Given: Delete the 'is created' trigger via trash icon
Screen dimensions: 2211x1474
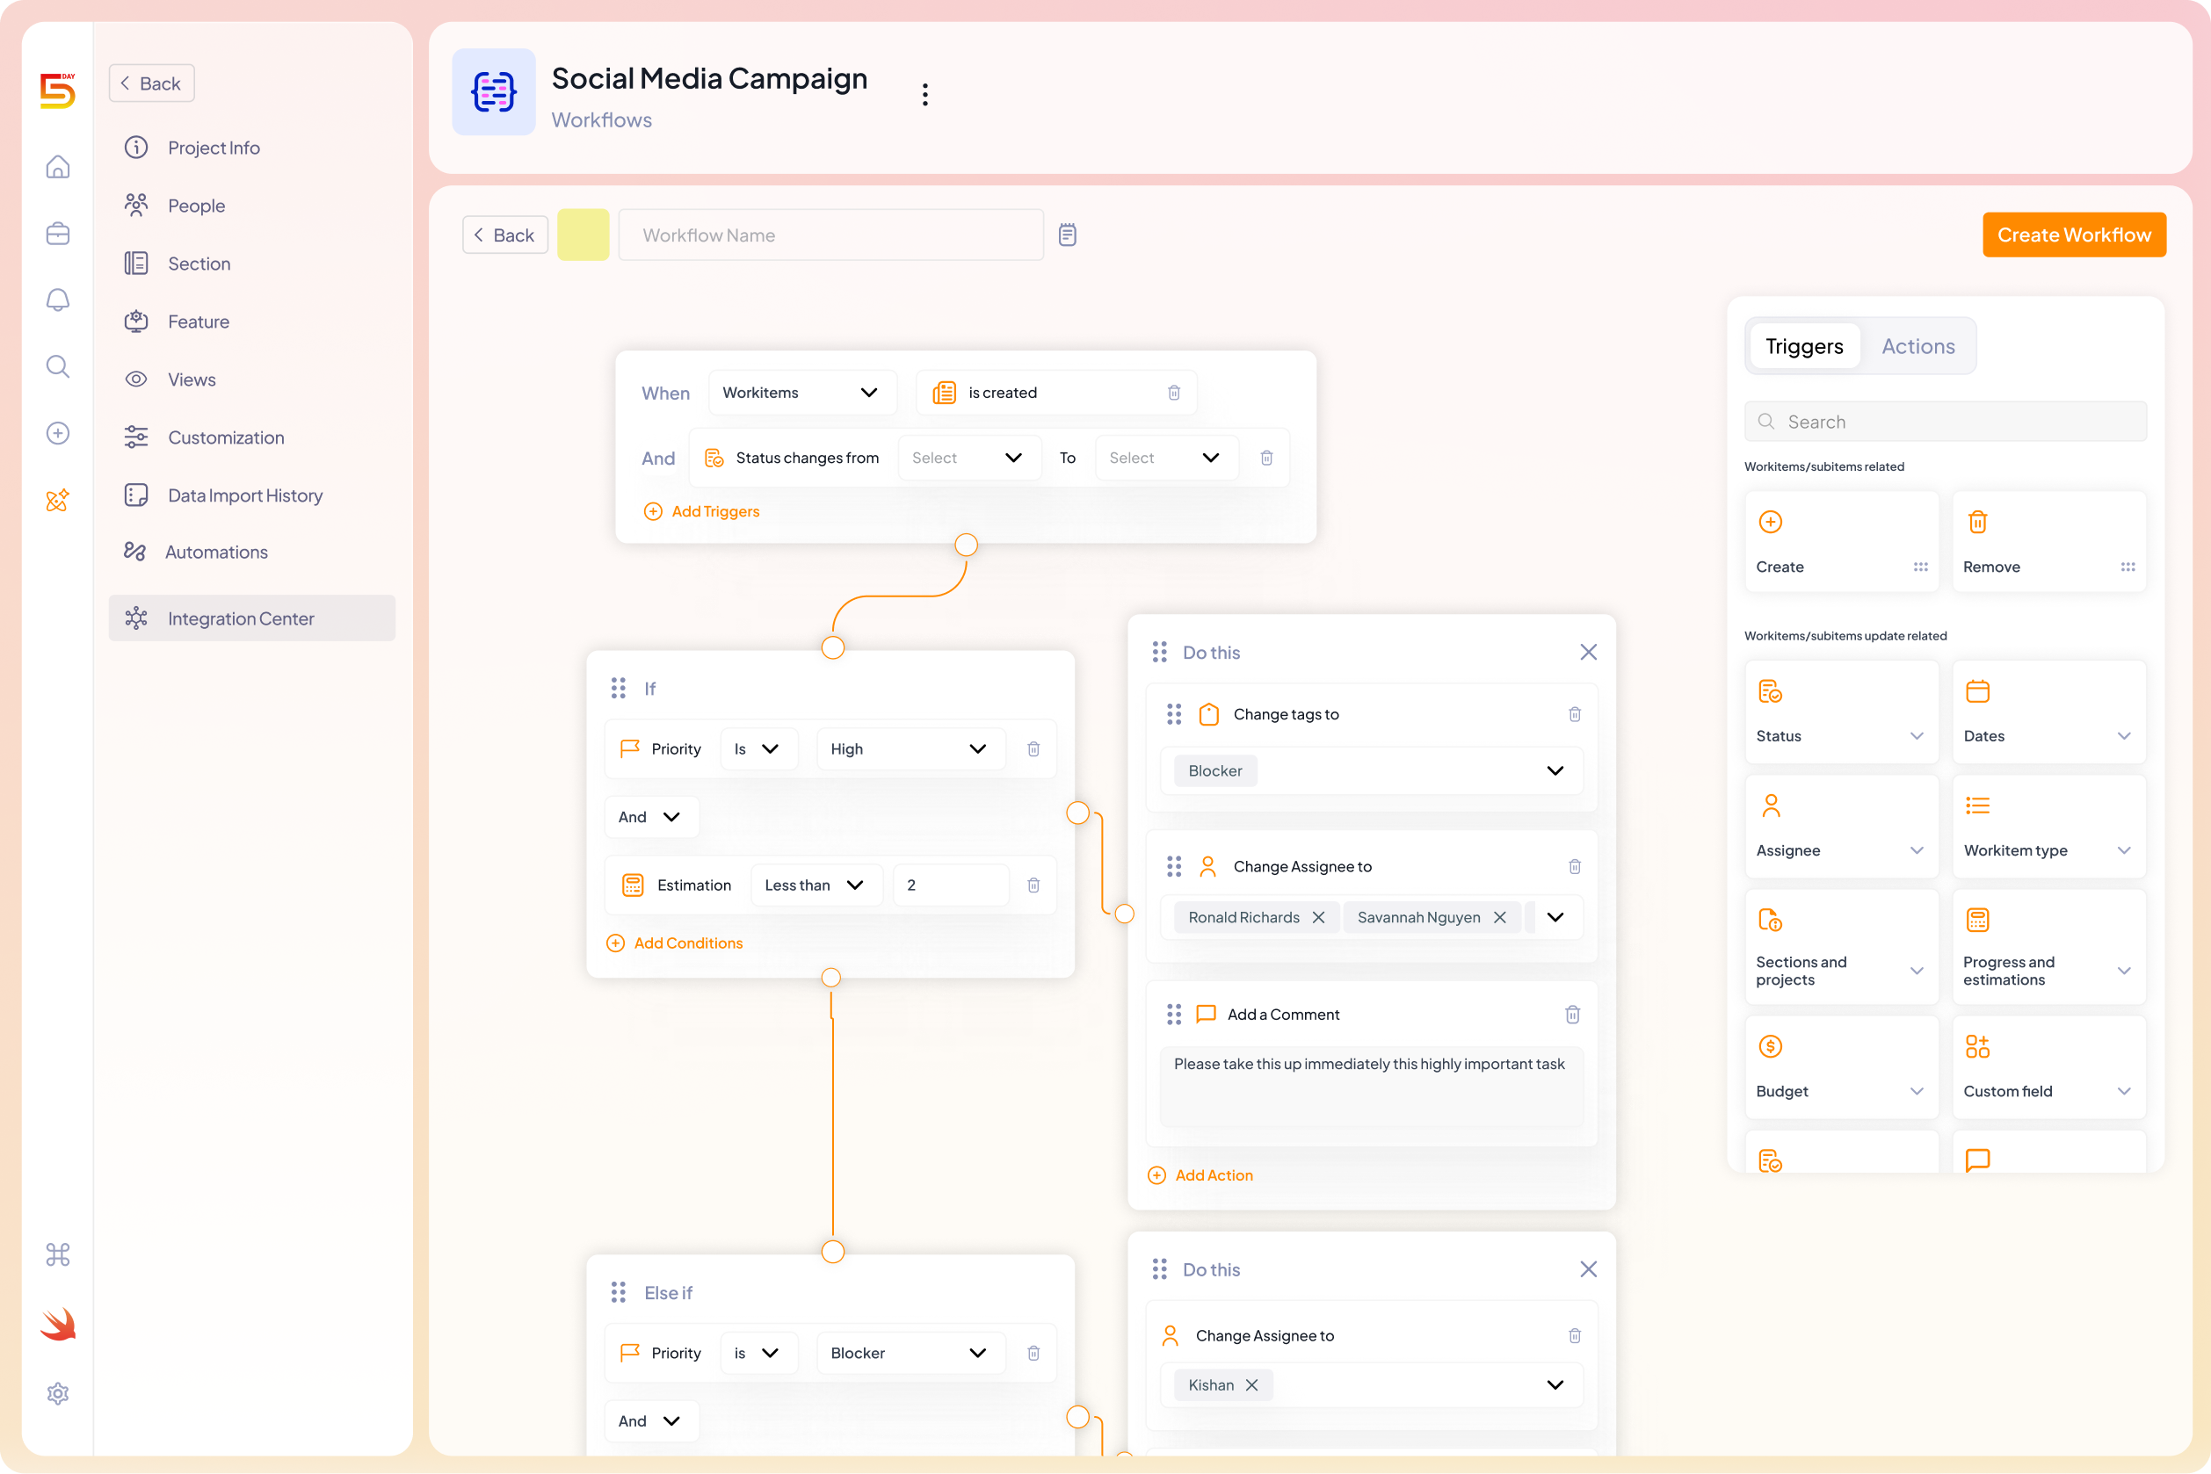Looking at the screenshot, I should (1173, 392).
